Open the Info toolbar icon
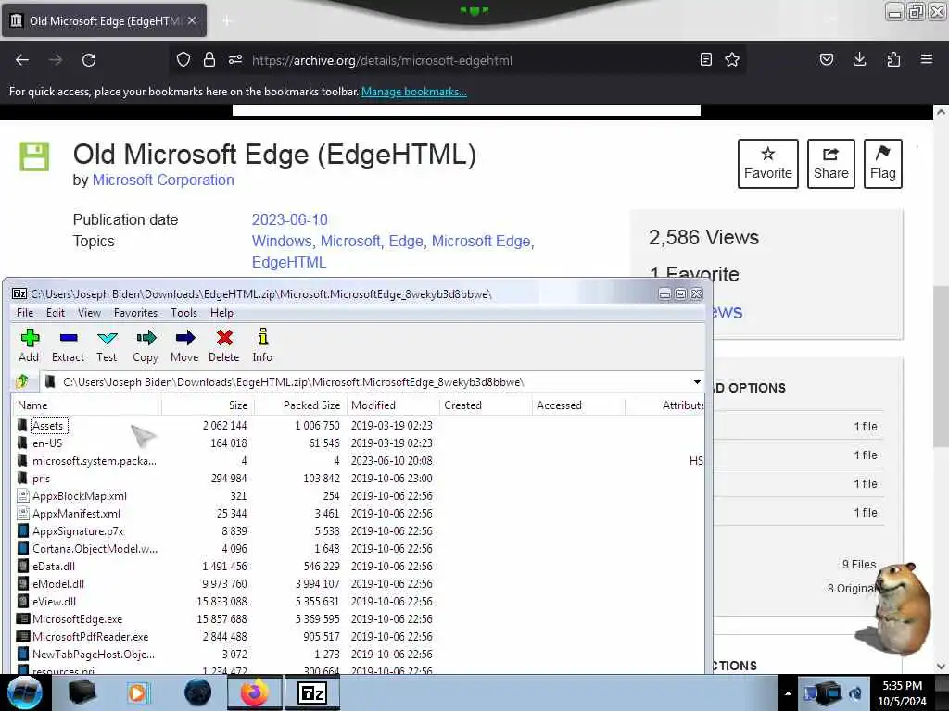Screen dimensions: 949x711 (x=262, y=345)
